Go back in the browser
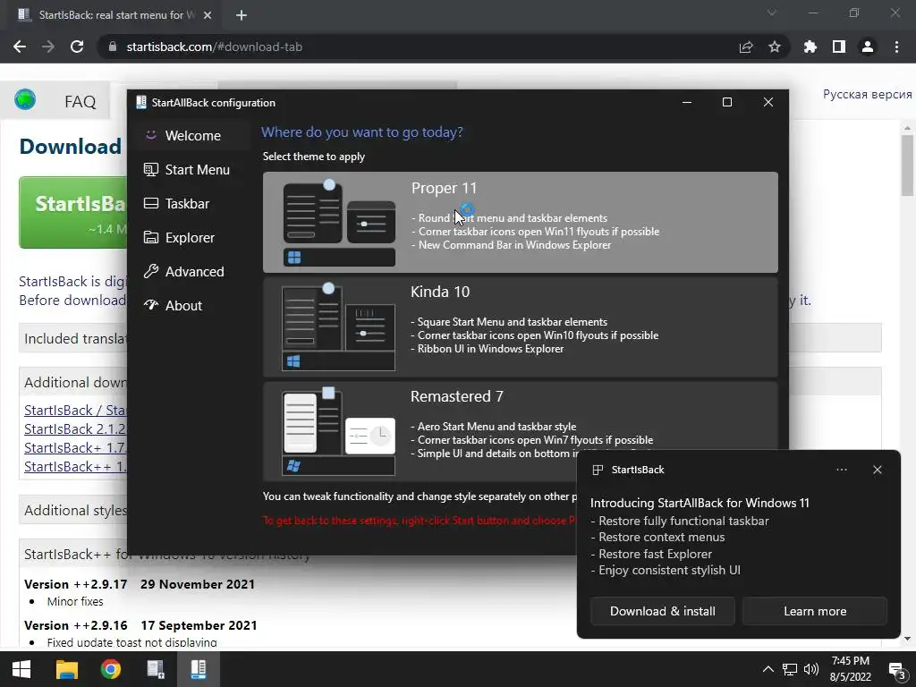 tap(20, 47)
